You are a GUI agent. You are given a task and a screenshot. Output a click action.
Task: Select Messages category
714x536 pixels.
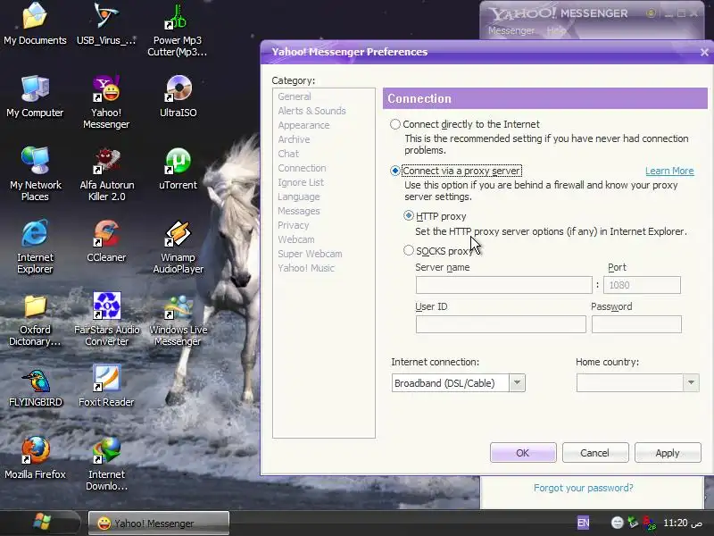[298, 211]
